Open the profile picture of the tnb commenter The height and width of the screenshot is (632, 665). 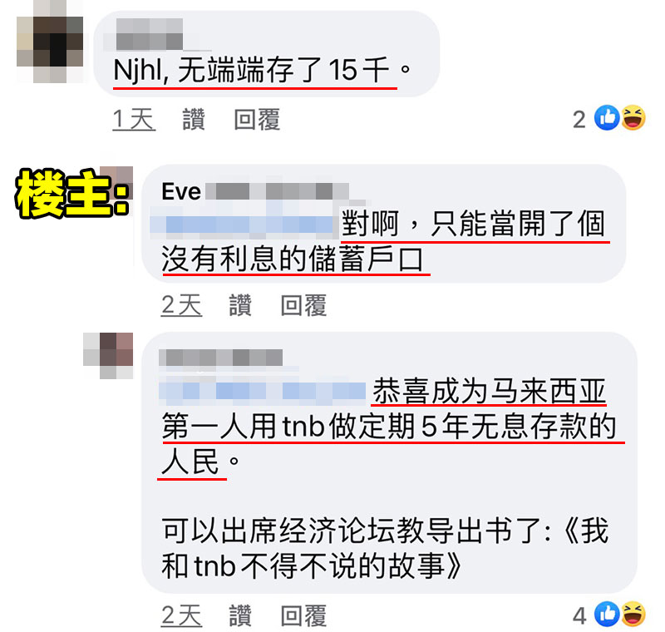point(108,355)
